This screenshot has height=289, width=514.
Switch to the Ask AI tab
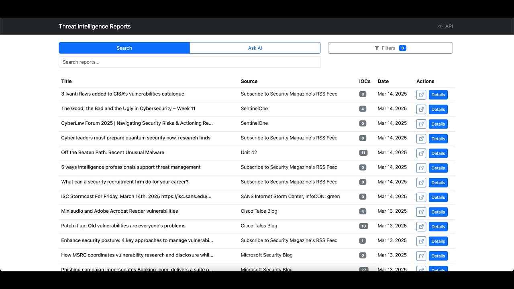click(255, 48)
